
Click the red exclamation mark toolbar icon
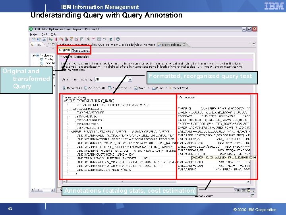point(56,39)
